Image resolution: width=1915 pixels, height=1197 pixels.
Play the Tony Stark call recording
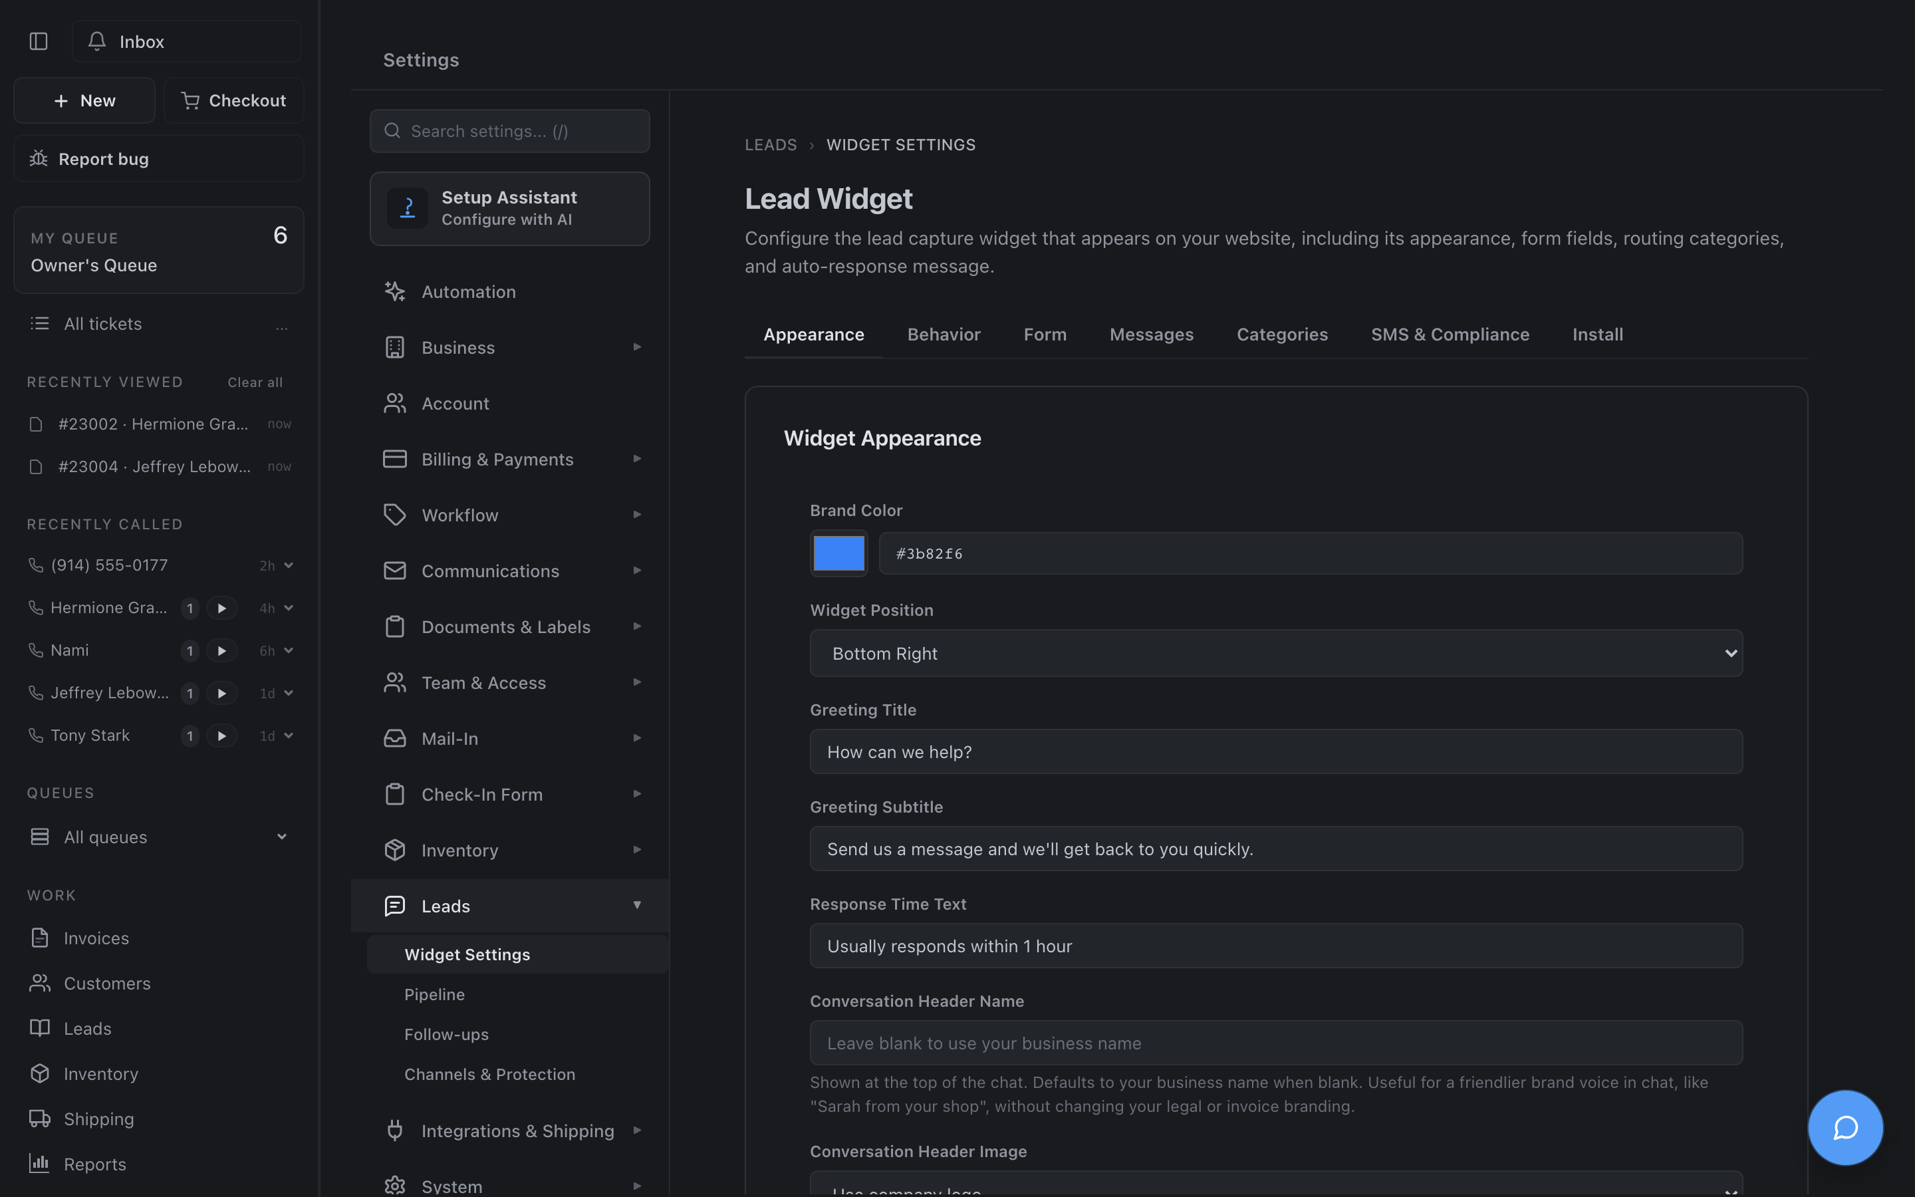click(221, 735)
